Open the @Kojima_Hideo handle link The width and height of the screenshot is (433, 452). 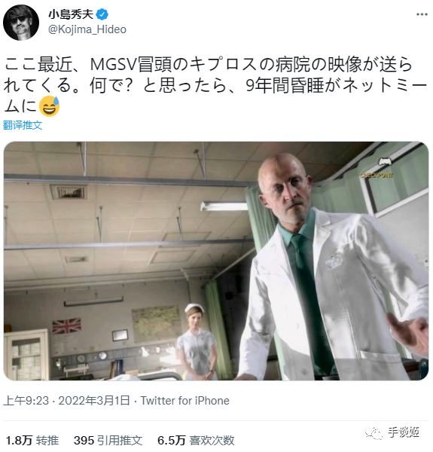click(87, 29)
